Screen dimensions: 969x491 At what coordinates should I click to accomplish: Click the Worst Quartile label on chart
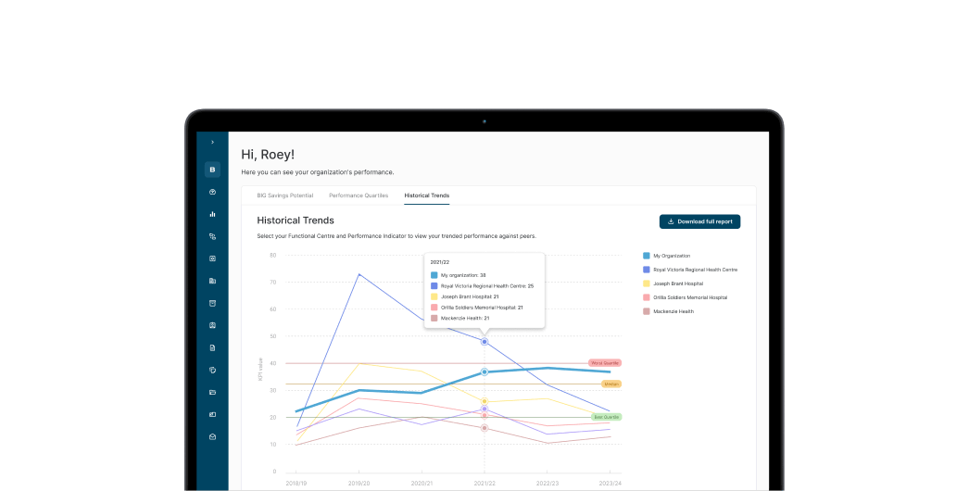pyautogui.click(x=604, y=363)
